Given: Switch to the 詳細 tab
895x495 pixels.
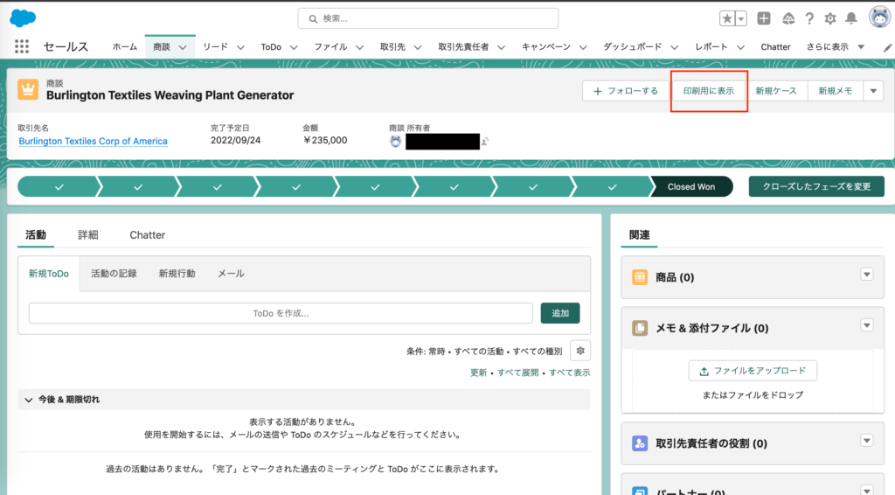Looking at the screenshot, I should pos(87,234).
